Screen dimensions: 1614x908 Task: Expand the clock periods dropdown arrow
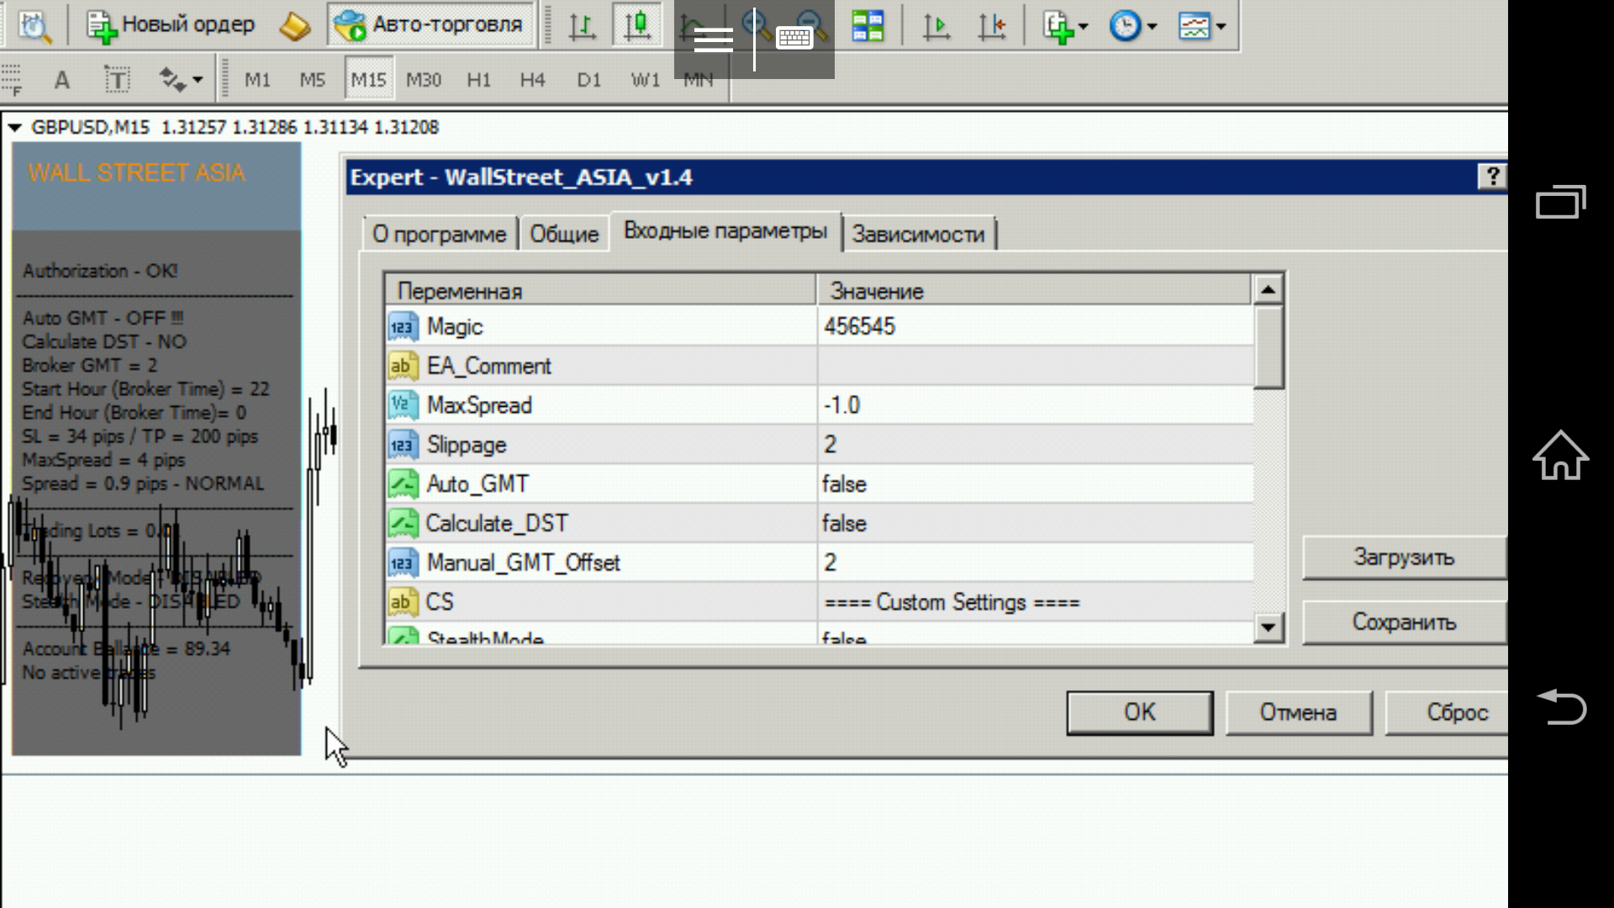point(1152,26)
